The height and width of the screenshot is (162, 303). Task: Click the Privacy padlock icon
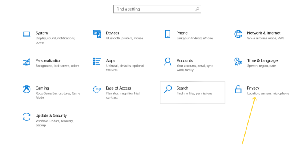[238, 89]
